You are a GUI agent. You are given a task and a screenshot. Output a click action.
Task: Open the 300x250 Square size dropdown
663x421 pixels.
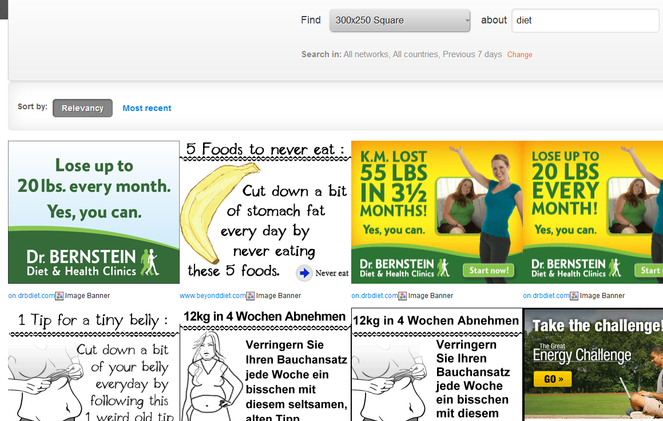(400, 20)
